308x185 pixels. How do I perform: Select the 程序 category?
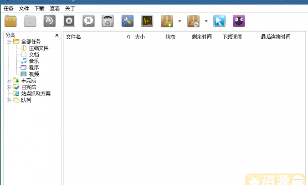pos(34,67)
